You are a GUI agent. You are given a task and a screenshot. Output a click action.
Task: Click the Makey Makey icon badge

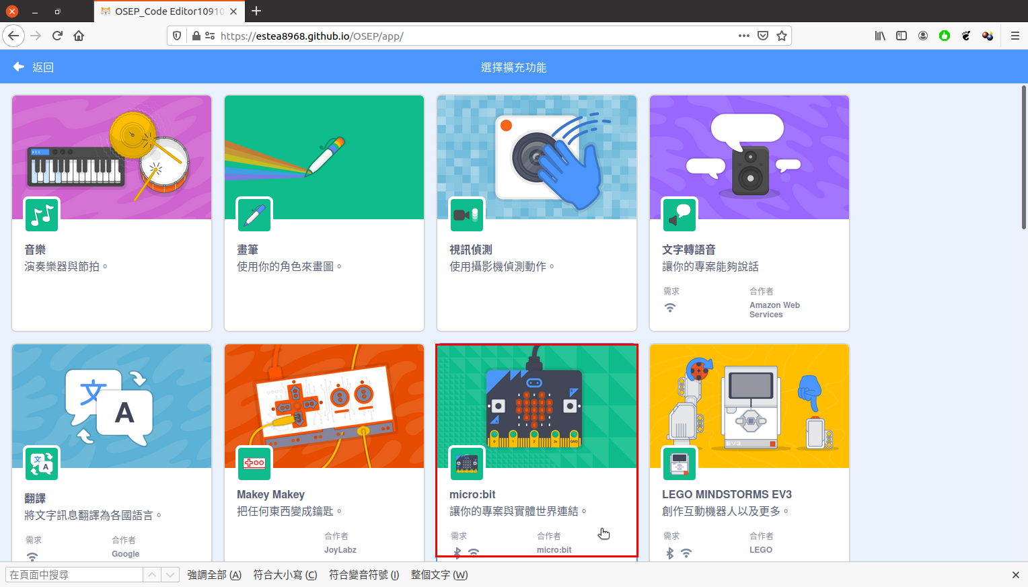[254, 463]
